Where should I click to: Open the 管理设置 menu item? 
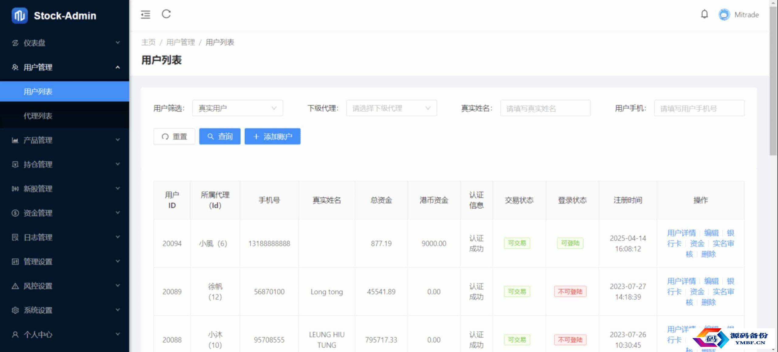tap(64, 262)
